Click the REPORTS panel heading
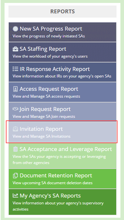Image resolution: width=124 pixels, height=220 pixels. 62,11
